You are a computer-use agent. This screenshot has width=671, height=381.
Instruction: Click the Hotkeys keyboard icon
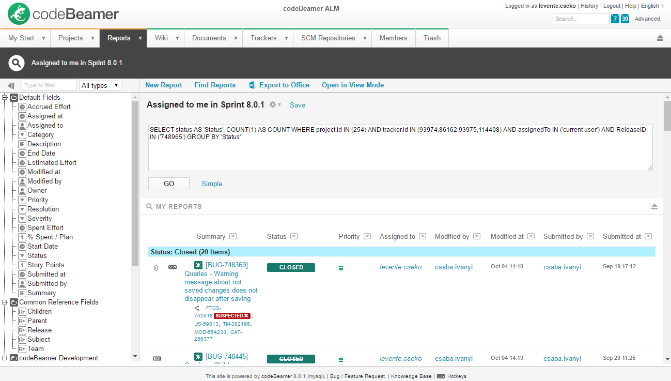[441, 376]
